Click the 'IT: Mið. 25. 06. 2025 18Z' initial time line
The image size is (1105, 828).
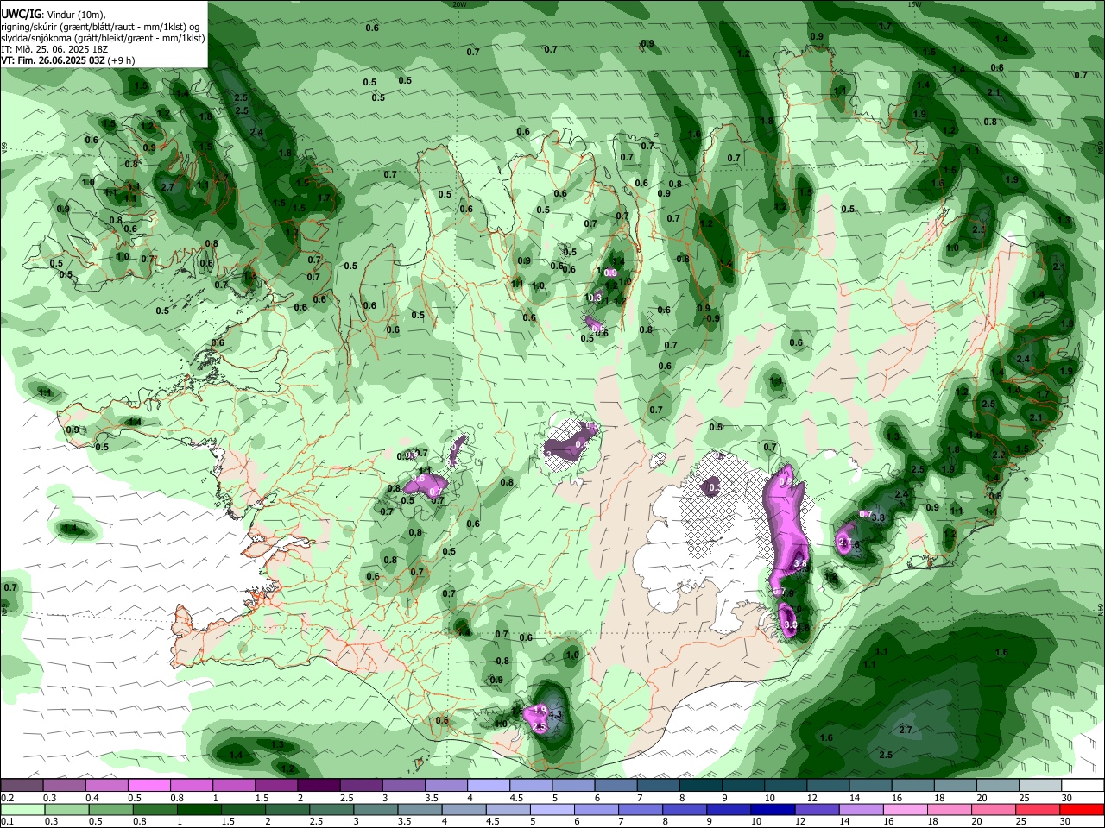(x=55, y=50)
